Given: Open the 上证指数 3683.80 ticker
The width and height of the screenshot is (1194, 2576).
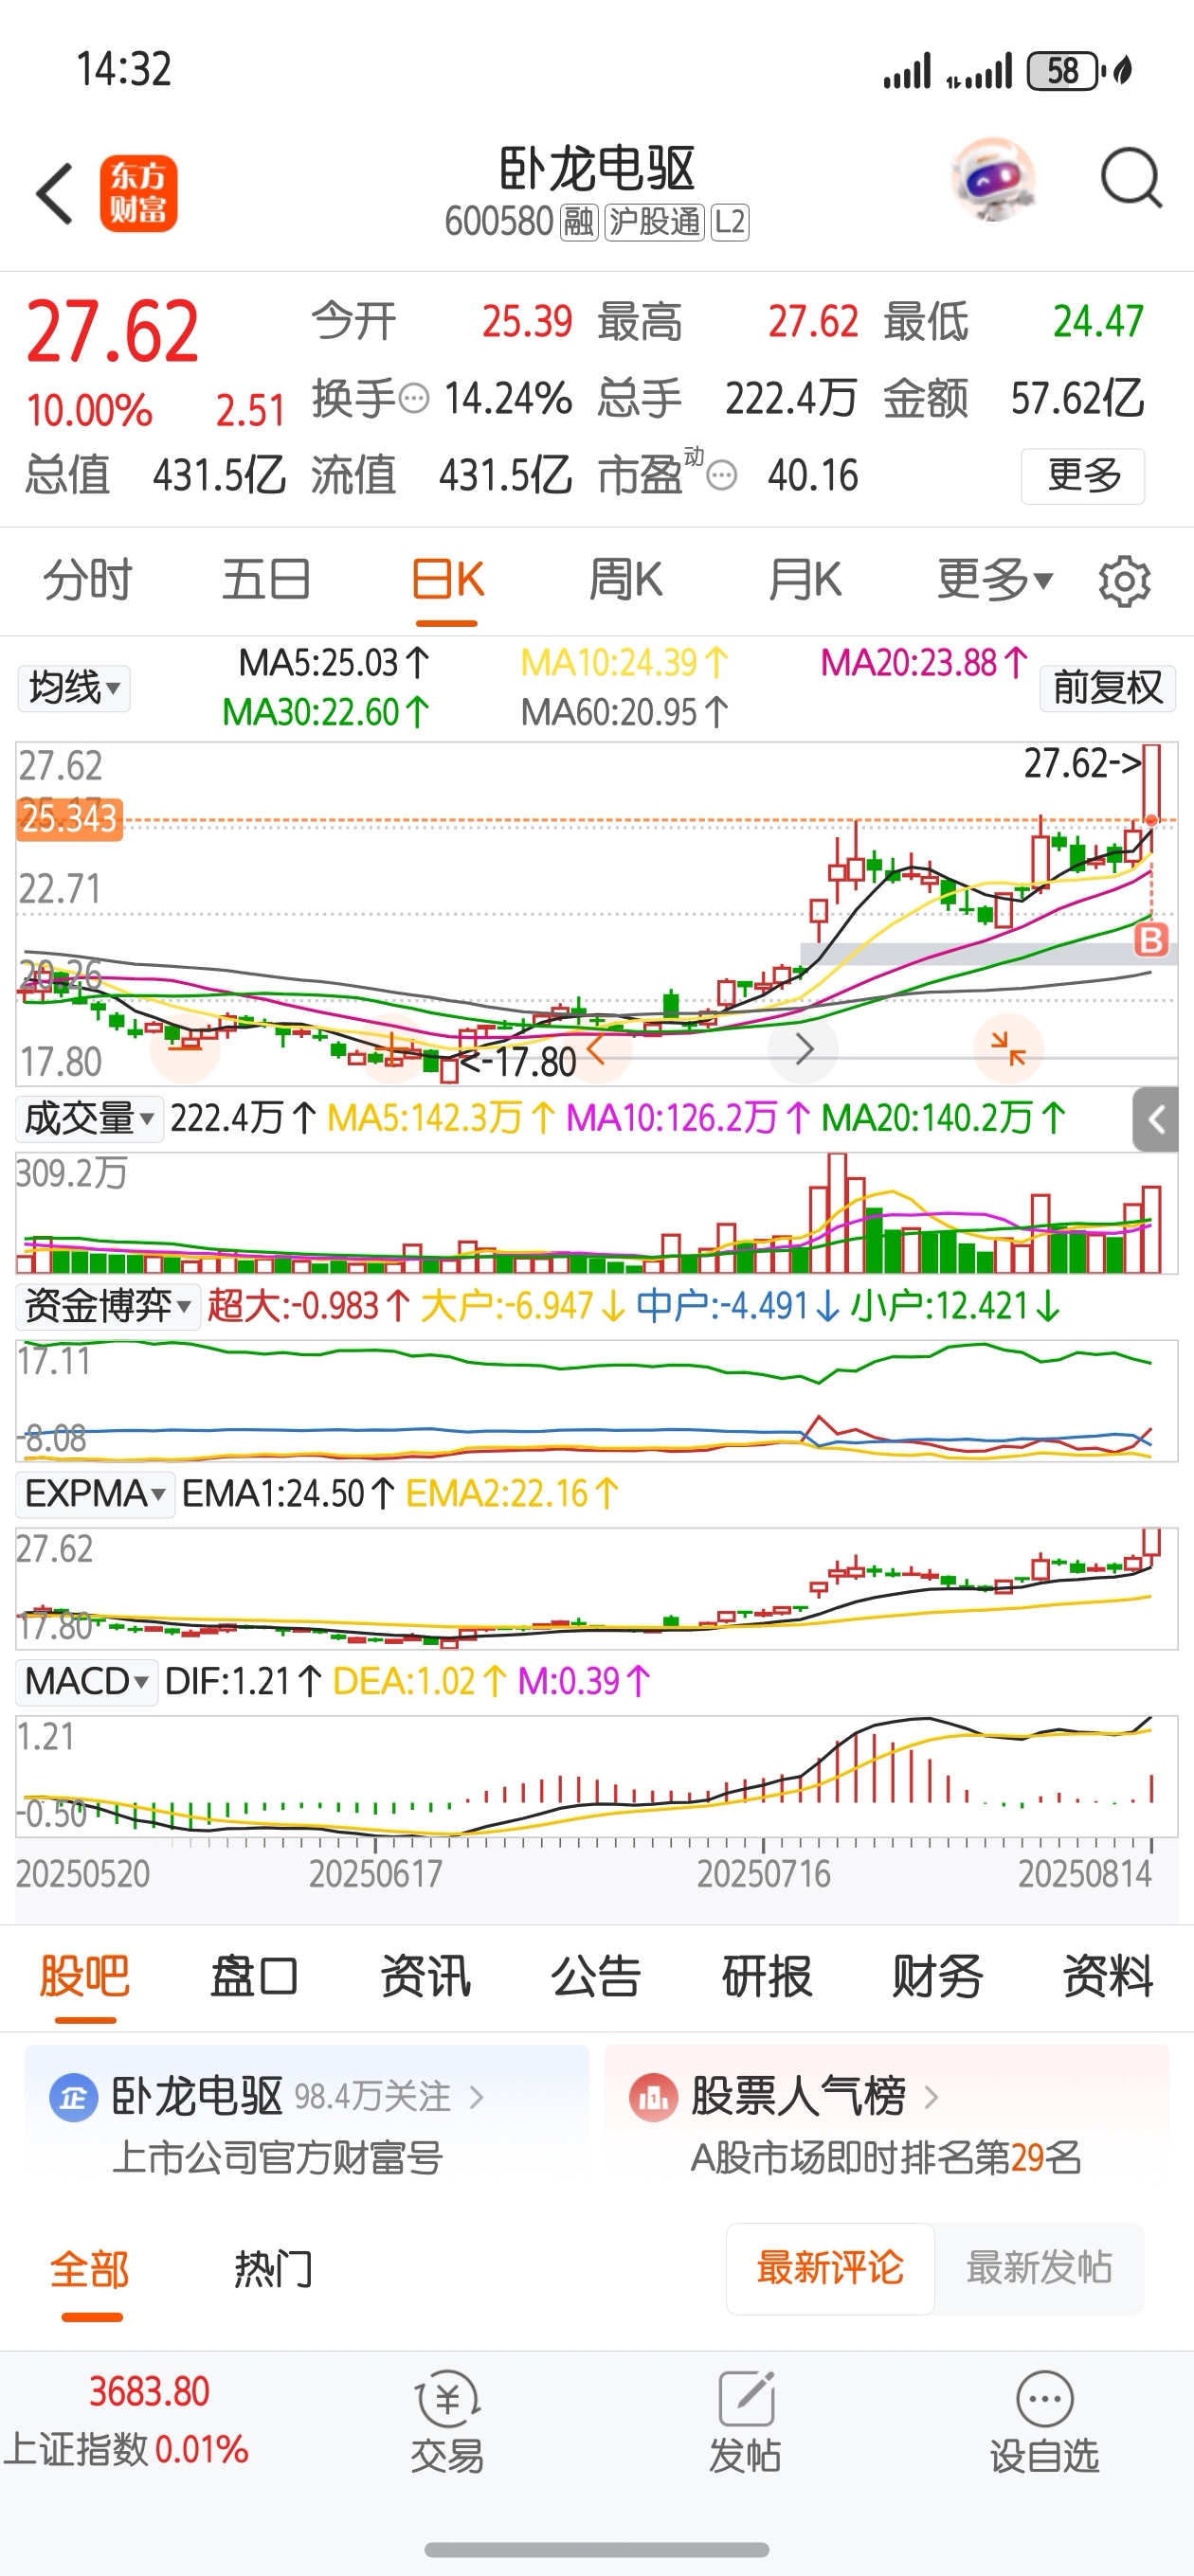Looking at the screenshot, I should pyautogui.click(x=126, y=2420).
